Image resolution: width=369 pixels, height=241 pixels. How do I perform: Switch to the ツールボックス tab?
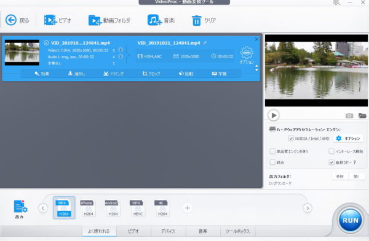point(237,231)
